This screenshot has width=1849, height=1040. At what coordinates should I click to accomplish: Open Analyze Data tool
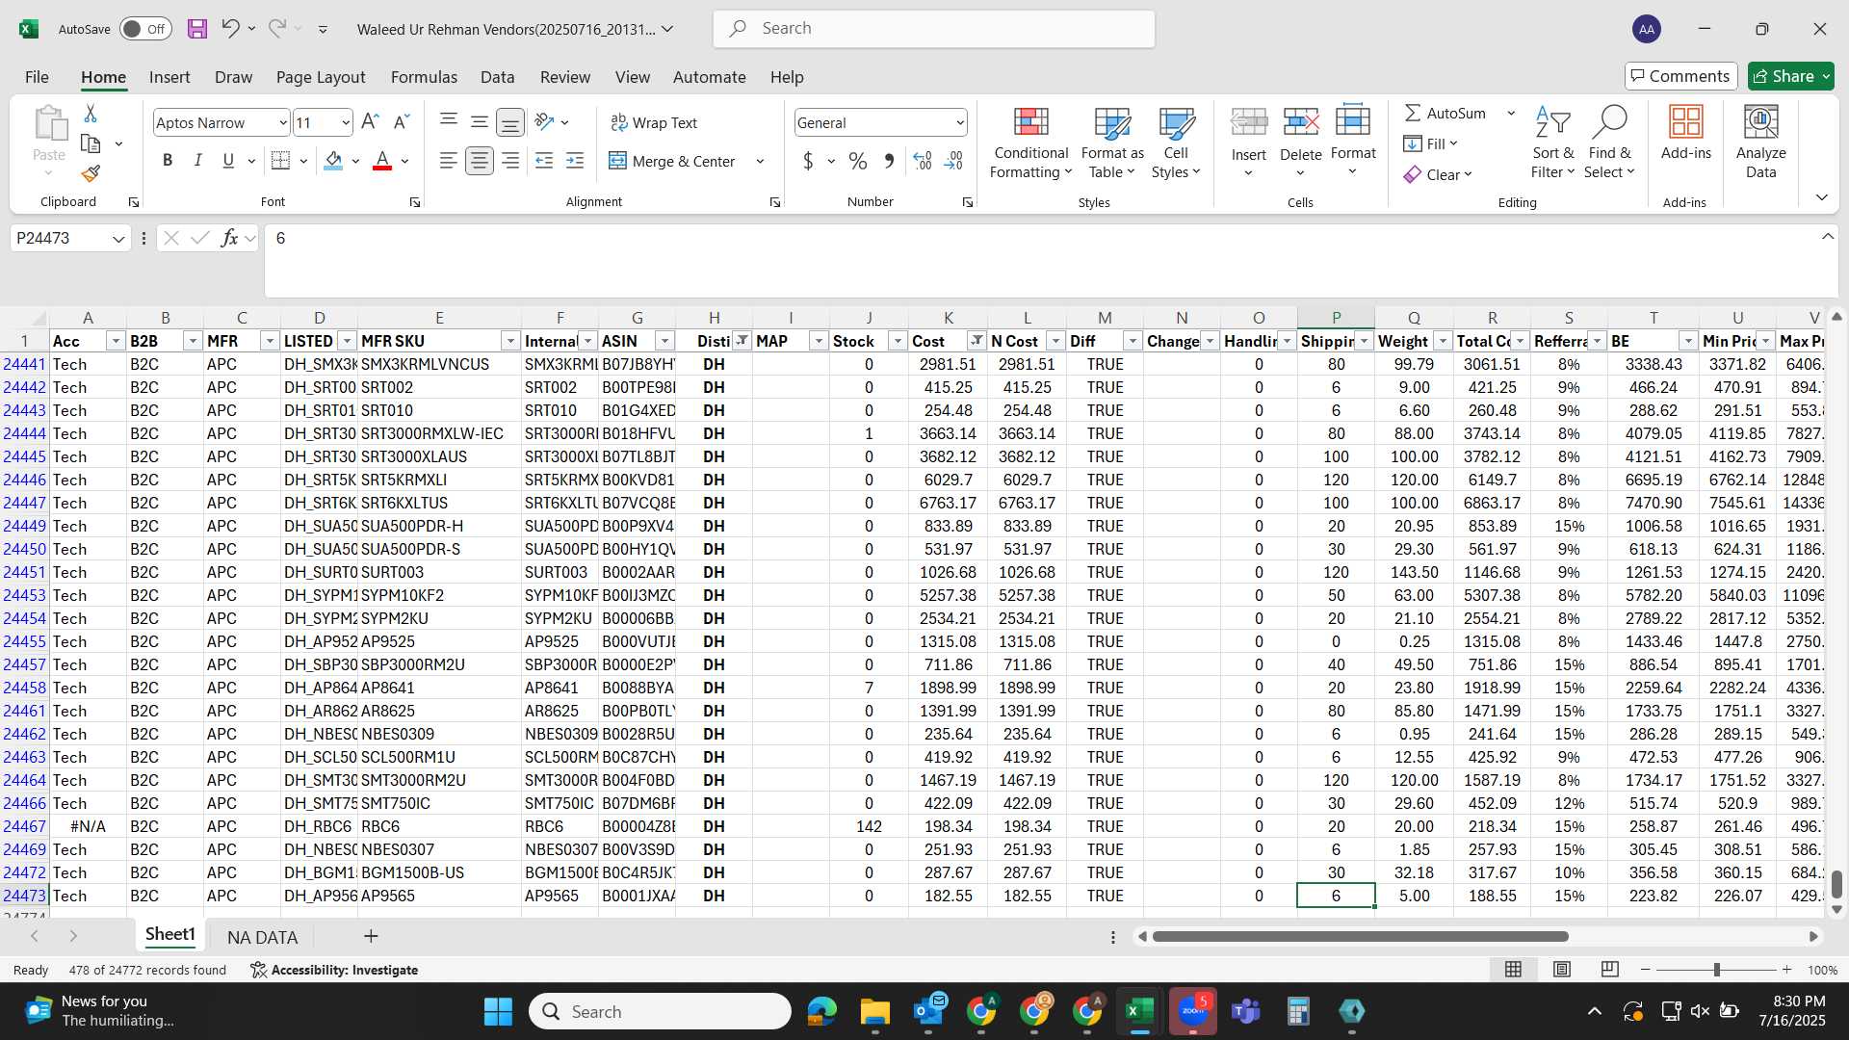(1760, 143)
